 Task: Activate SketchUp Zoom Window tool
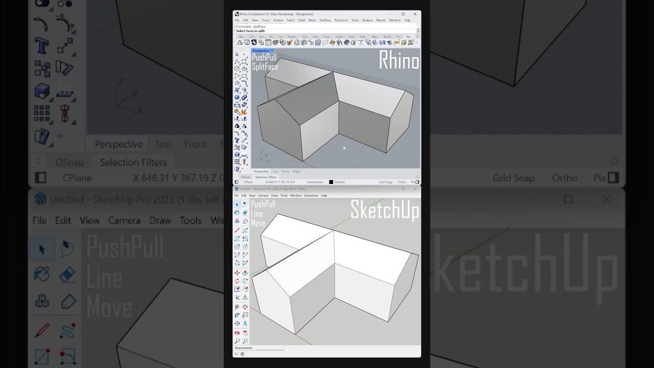pos(245,341)
